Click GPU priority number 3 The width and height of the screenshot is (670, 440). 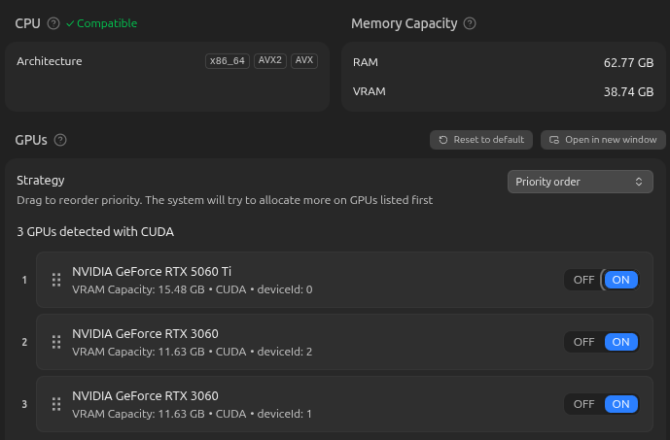point(24,404)
